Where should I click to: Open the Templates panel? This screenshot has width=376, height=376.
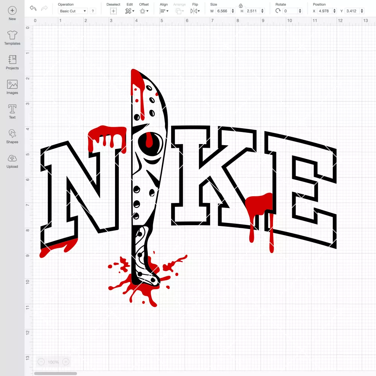[x=12, y=38]
